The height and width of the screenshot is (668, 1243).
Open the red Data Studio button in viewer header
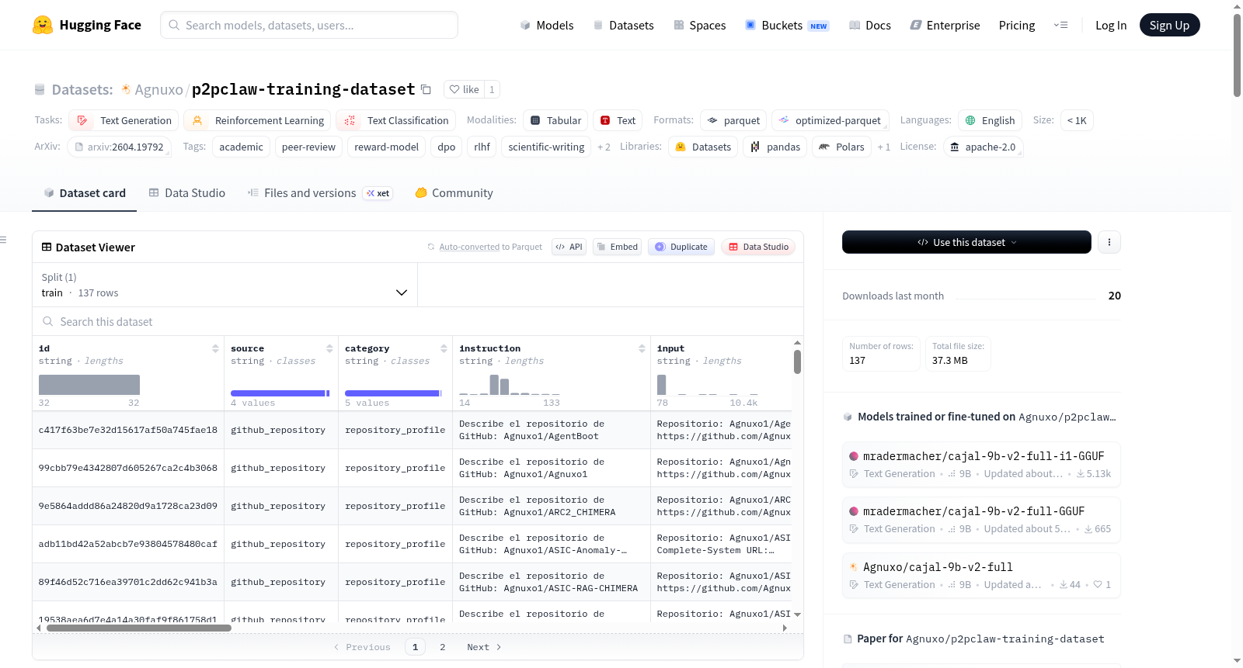click(x=758, y=247)
